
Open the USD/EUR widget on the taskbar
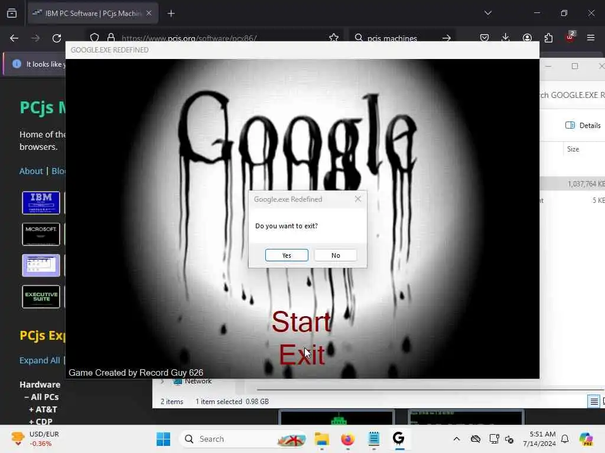[35, 439]
